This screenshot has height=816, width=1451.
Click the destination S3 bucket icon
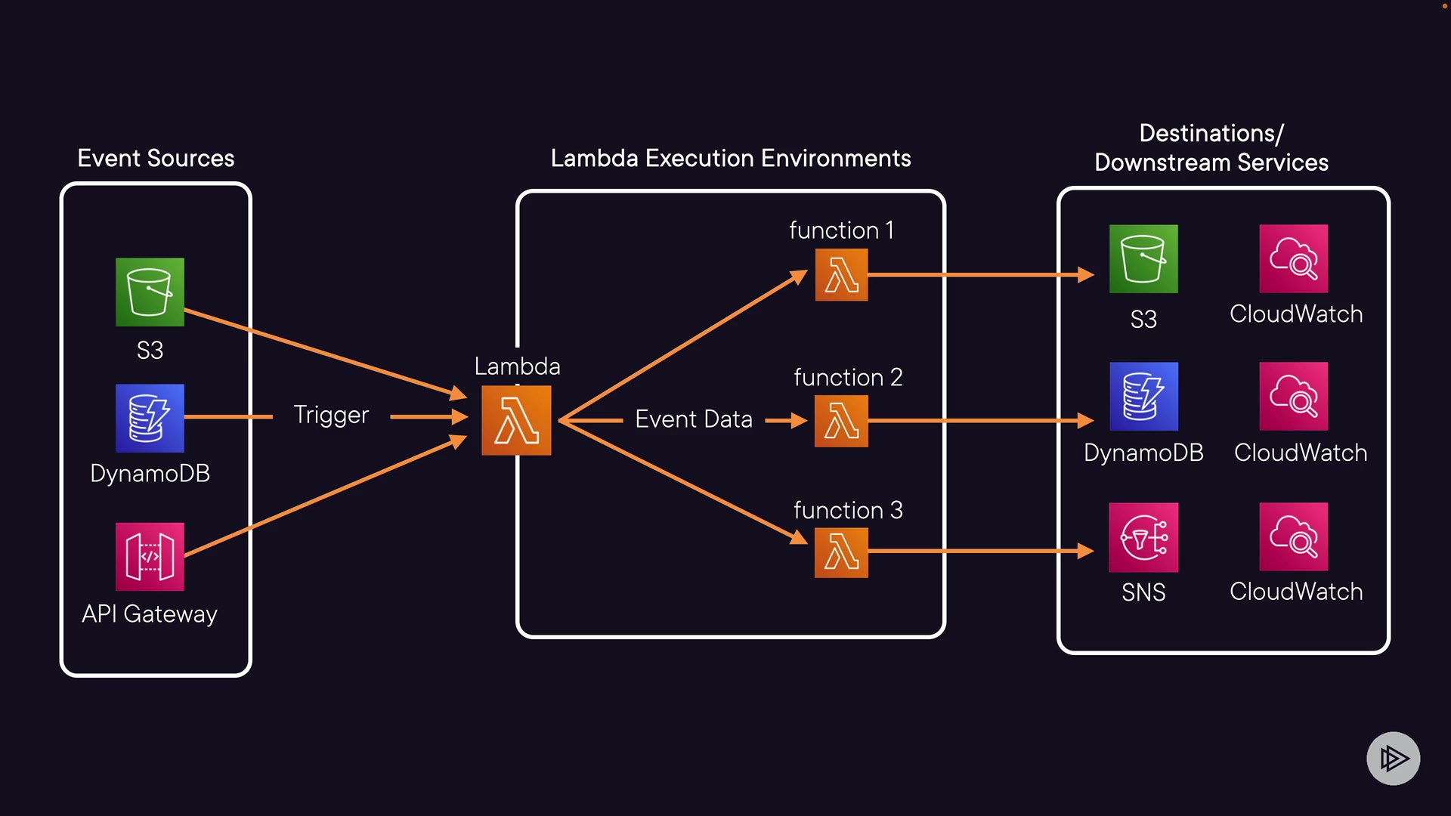pyautogui.click(x=1143, y=258)
